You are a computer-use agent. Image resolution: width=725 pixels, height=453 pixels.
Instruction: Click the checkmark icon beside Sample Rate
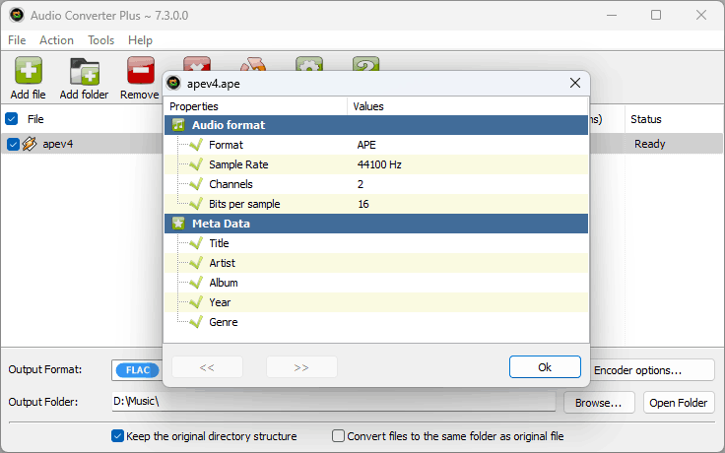tap(196, 164)
